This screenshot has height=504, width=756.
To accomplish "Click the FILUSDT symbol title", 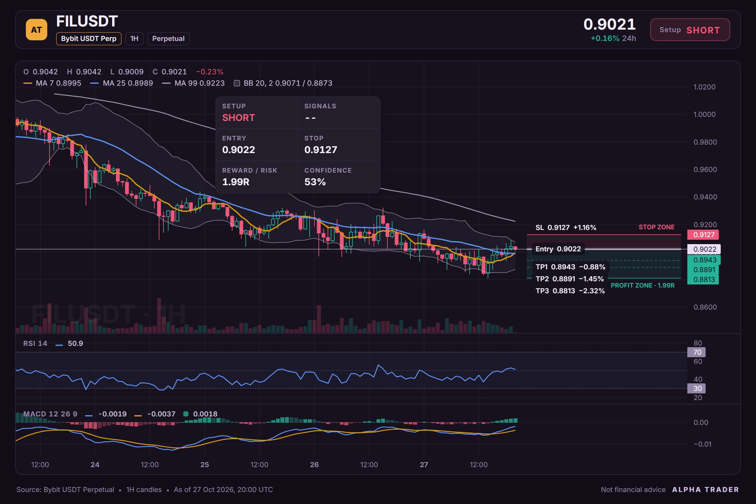I will coord(87,21).
